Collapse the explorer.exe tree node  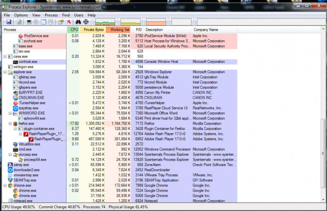5,72
